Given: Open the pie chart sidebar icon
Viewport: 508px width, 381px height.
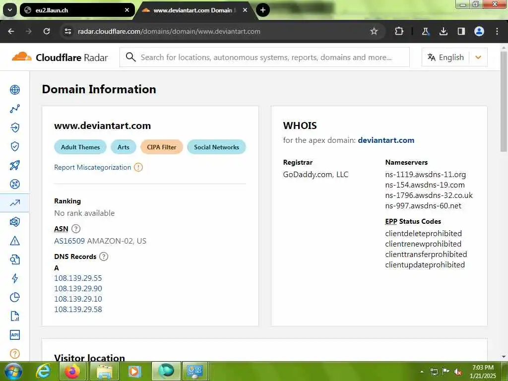Looking at the screenshot, I should [15, 297].
